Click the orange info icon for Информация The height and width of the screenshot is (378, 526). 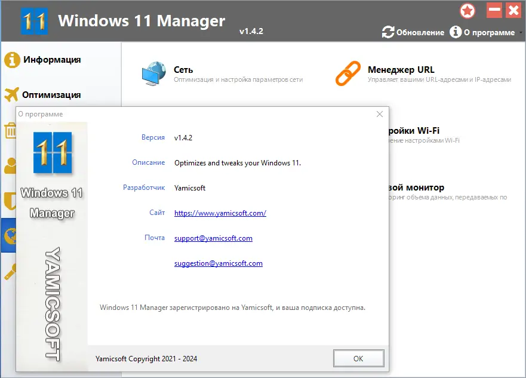coord(12,60)
